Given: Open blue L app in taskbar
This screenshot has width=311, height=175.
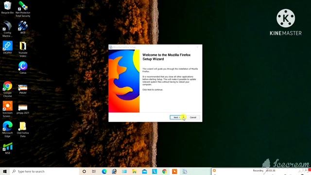Looking at the screenshot, I should coord(155,171).
